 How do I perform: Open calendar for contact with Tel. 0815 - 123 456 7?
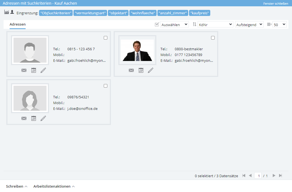click(x=34, y=70)
